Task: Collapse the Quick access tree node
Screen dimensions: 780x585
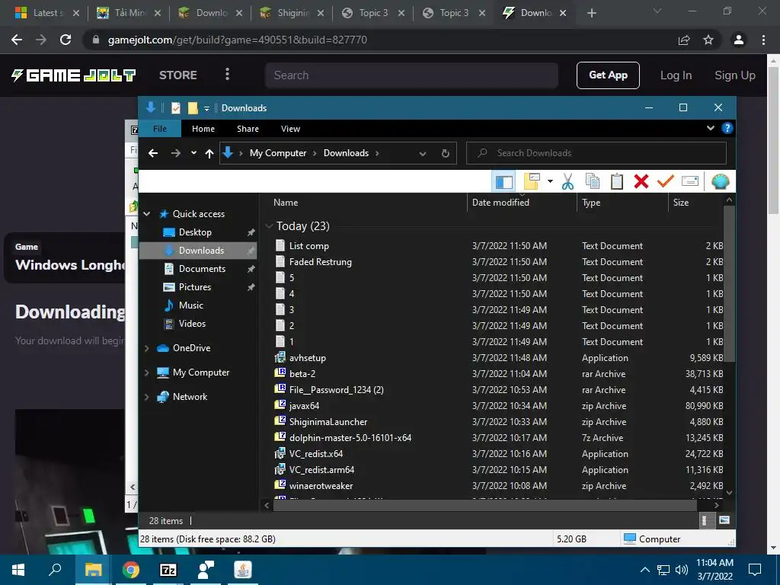Action: 147,214
